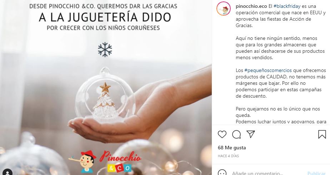This screenshot has height=175, width=330.
Task: Click the Pinocchio character illustration
Action: coord(83,161)
